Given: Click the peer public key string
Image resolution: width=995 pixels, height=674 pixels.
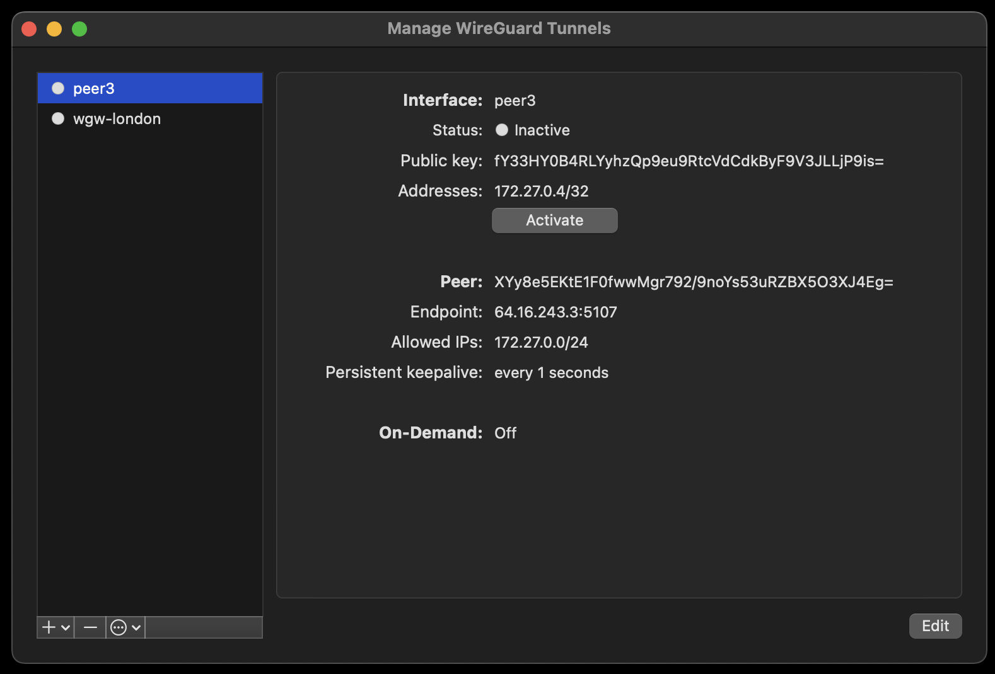Looking at the screenshot, I should [694, 282].
